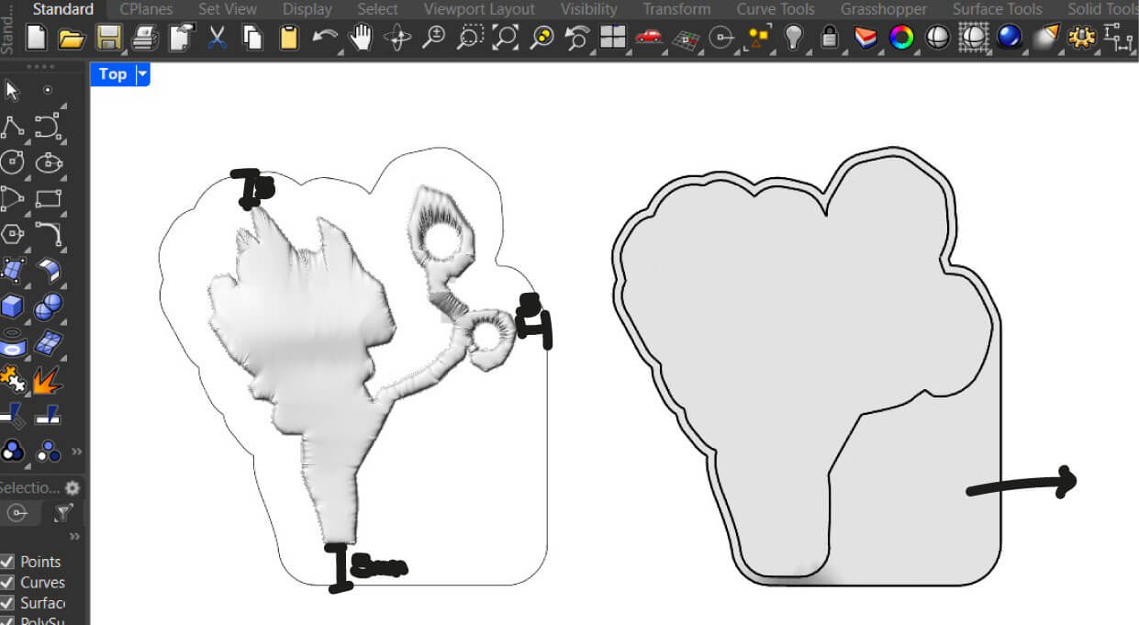The height and width of the screenshot is (625, 1139).
Task: Set Shaded viewport sphere icon
Action: 937,38
